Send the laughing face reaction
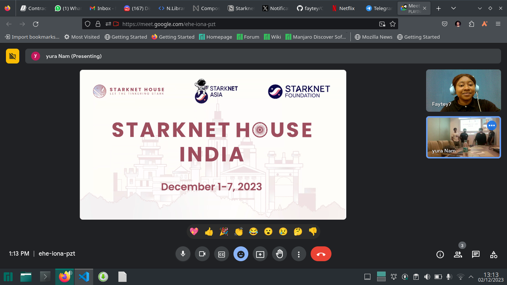Viewport: 507px width, 285px height. click(253, 232)
